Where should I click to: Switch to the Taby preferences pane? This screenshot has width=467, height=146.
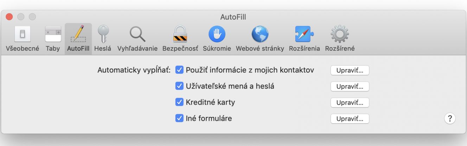(53, 39)
